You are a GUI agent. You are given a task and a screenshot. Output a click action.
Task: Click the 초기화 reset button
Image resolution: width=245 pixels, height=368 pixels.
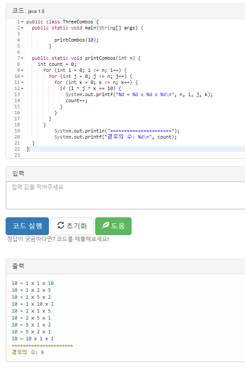point(72,226)
